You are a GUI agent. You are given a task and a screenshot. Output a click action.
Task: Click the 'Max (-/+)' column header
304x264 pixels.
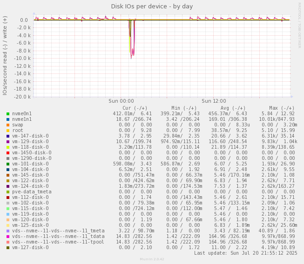282,108
